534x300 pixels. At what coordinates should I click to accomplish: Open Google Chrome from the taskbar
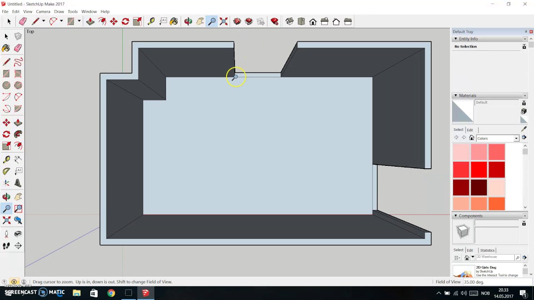point(111,293)
